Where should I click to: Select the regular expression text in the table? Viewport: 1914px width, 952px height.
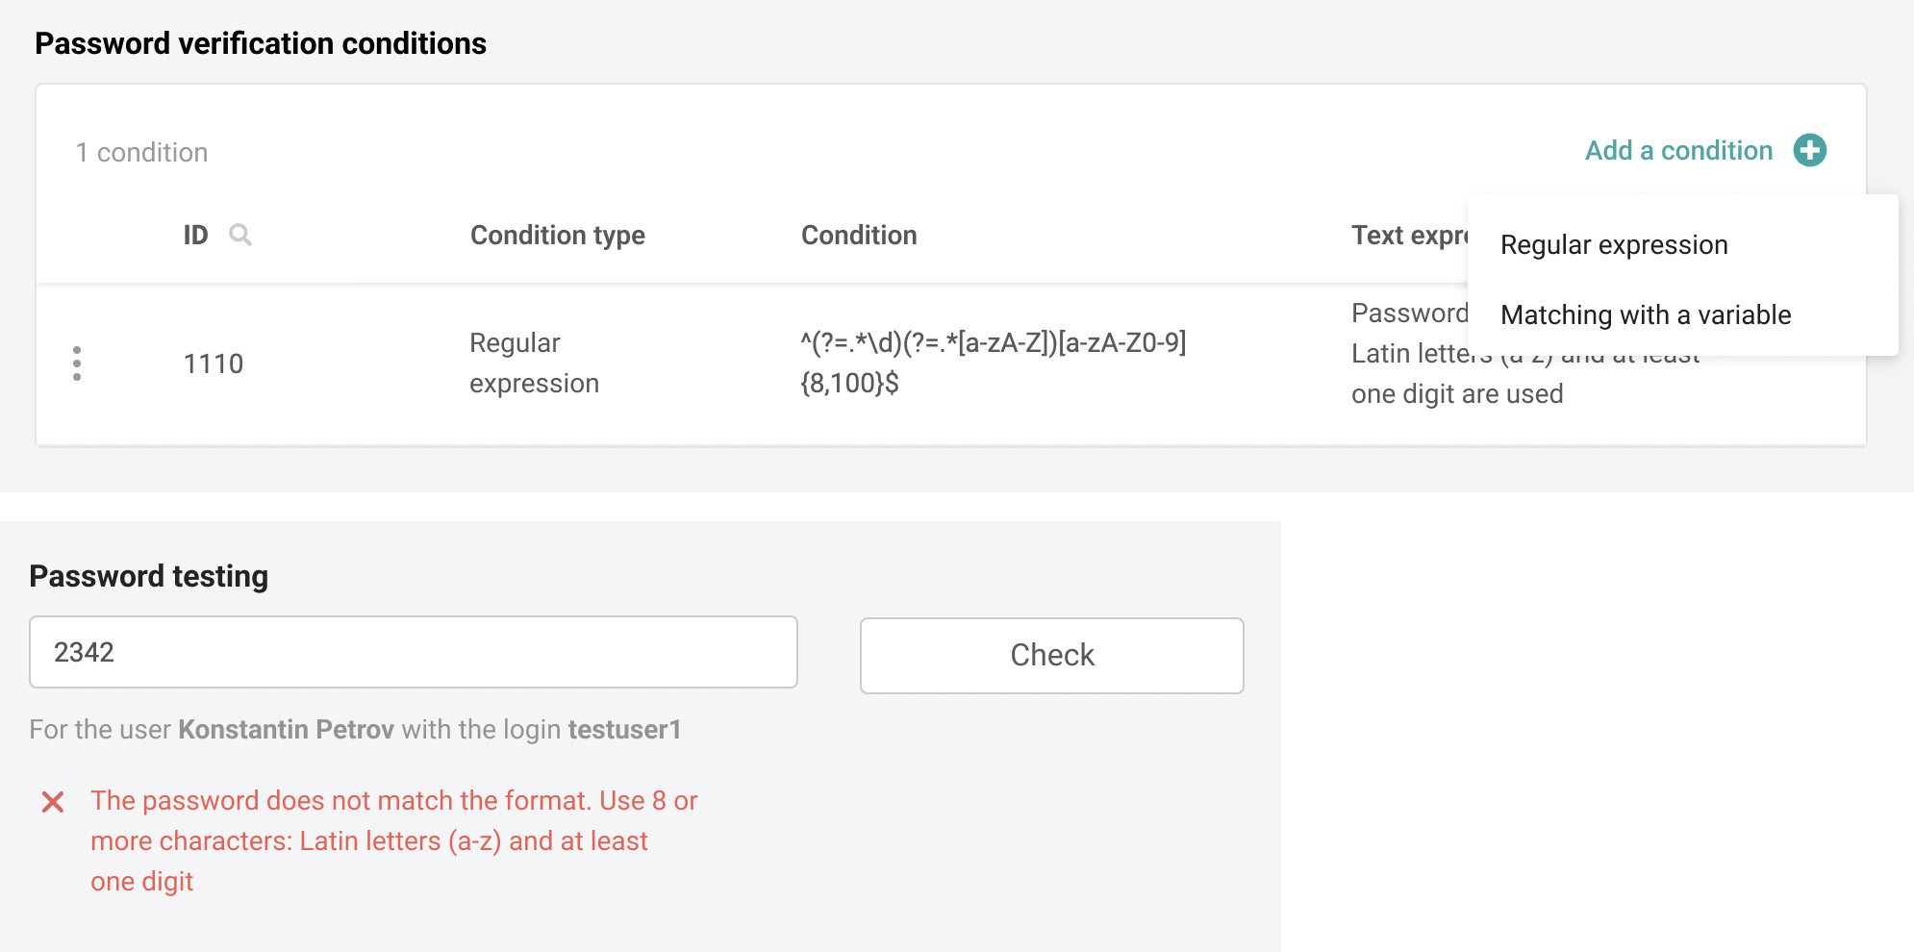click(993, 363)
